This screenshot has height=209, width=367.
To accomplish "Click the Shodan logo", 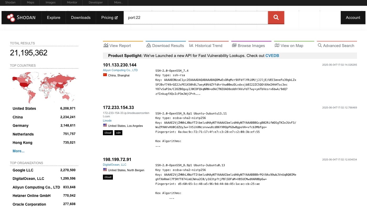I will click(22, 17).
